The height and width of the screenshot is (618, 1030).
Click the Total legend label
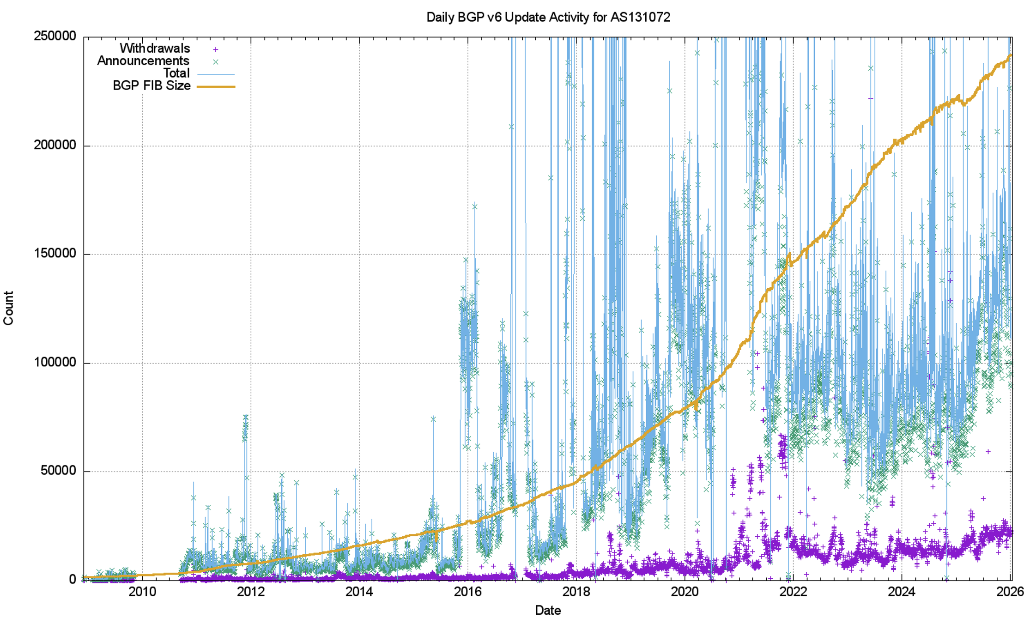tap(176, 73)
